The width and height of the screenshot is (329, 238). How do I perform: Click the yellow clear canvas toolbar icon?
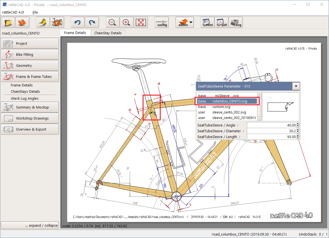click(x=43, y=22)
